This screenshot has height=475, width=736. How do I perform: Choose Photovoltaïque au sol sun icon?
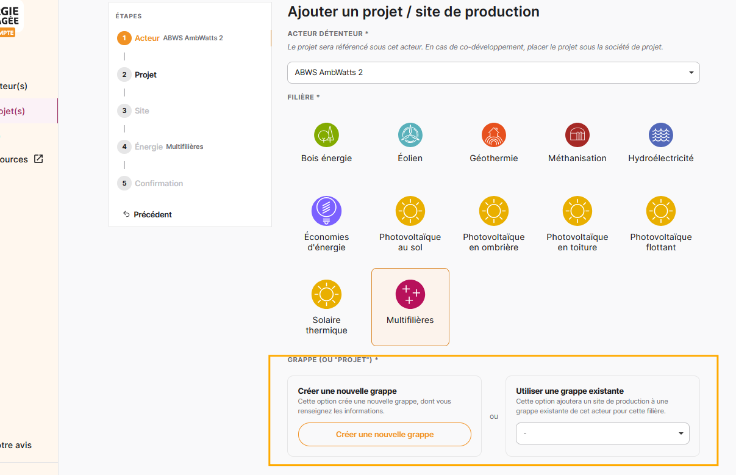pyautogui.click(x=410, y=211)
